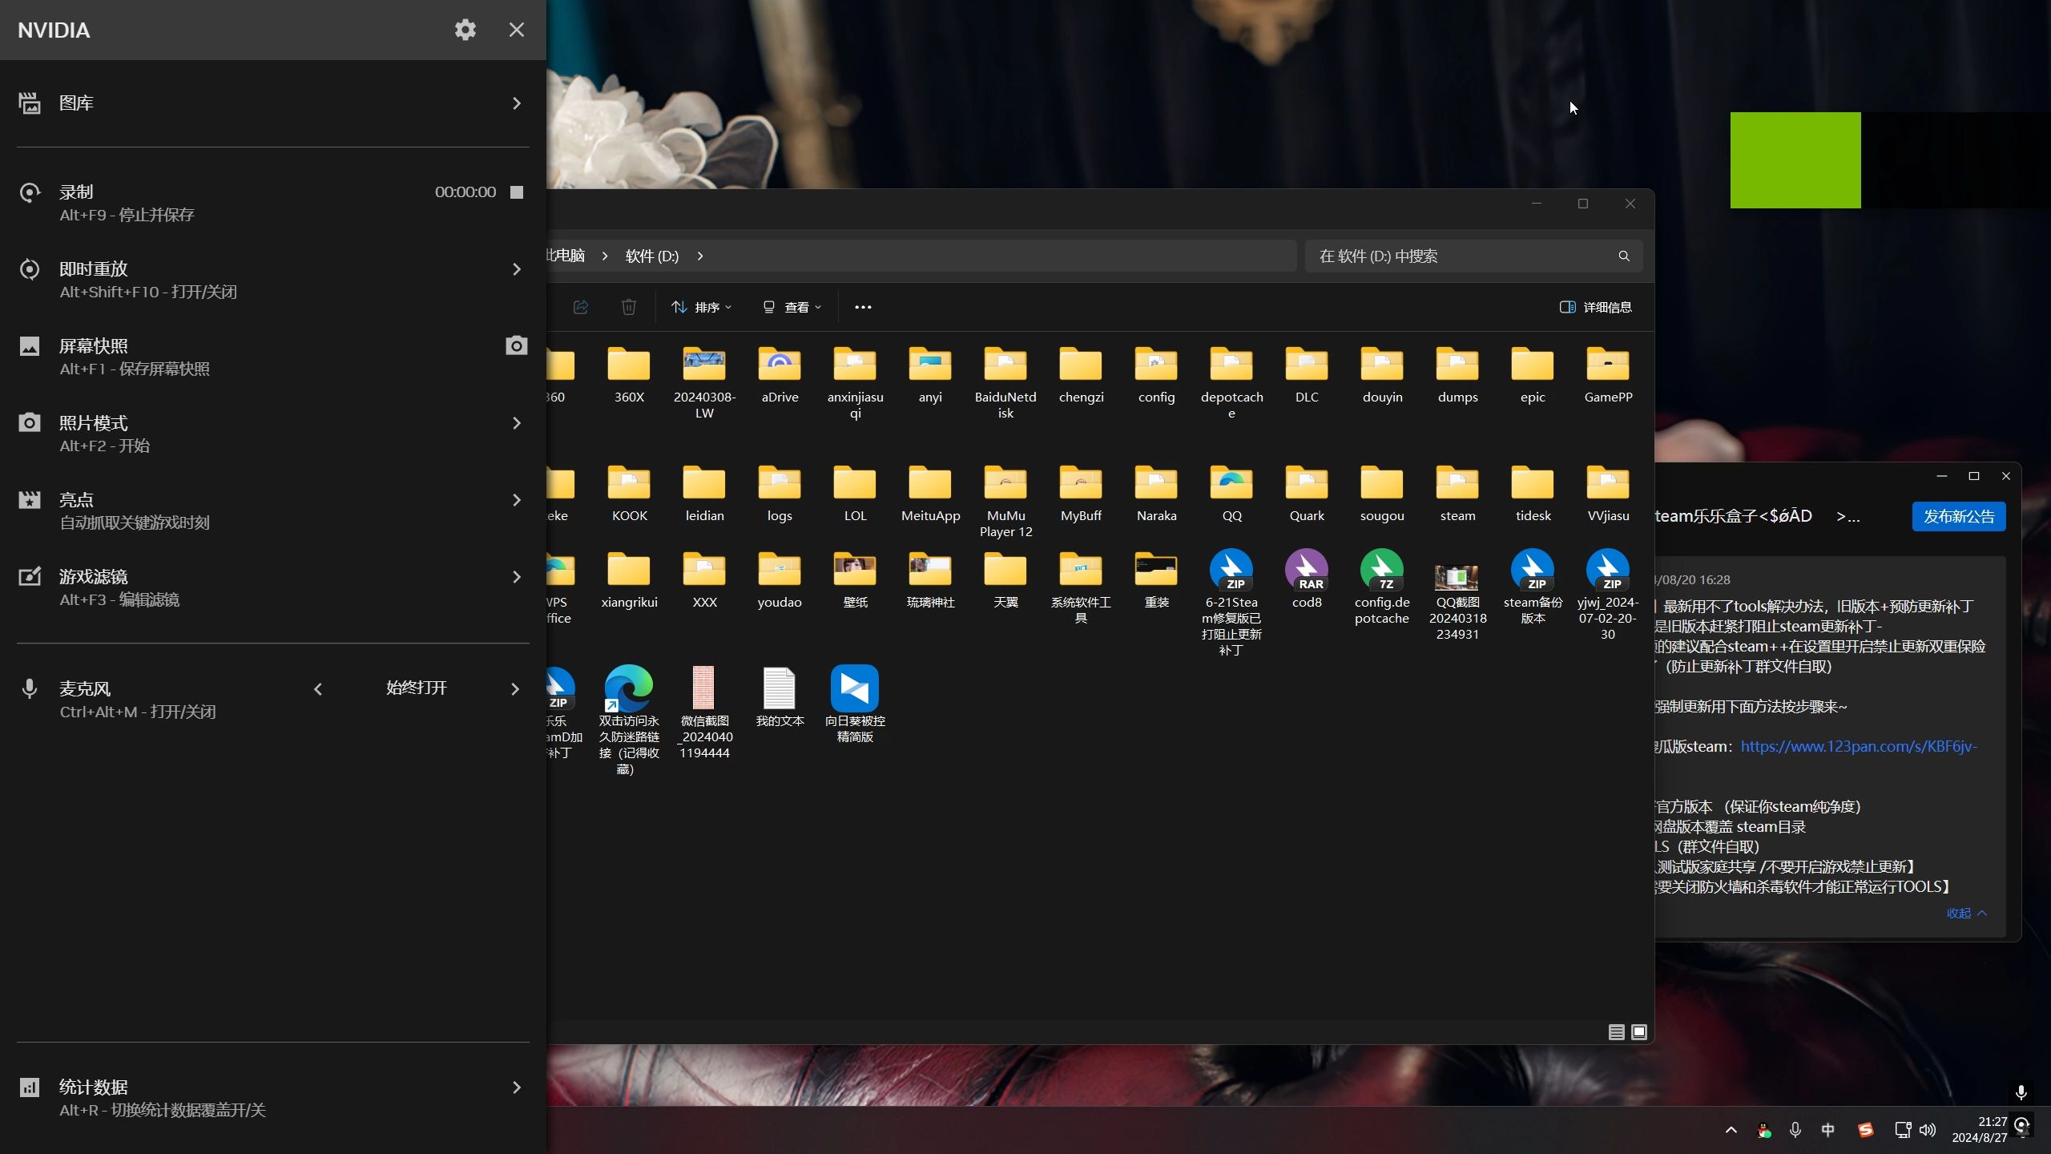Click the 游戏滤镜 filter icon

(30, 576)
